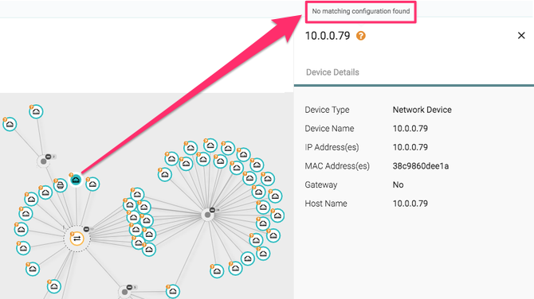Image resolution: width=534 pixels, height=299 pixels.
Task: Click the gray hub node at the bottom edge
Action: click(124, 292)
